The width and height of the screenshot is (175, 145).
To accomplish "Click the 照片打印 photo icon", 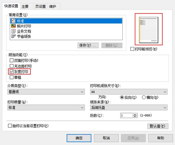I will 13,26.
